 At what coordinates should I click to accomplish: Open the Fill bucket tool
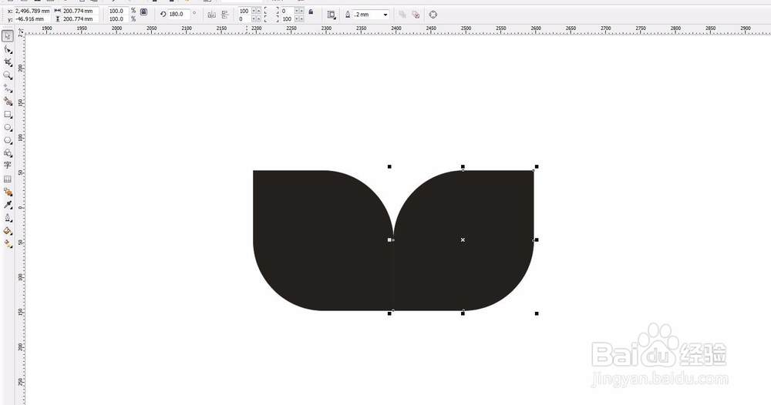8,231
